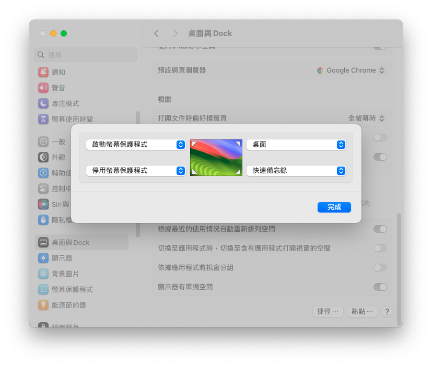Viewport: 432px width, 366px height.
Task: Open the 螢幕保護程式 sidebar icon
Action: point(43,289)
